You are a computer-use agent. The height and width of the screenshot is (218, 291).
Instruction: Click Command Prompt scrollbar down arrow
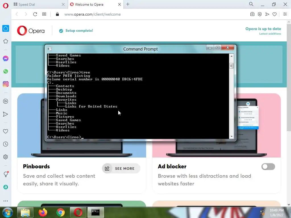231,137
